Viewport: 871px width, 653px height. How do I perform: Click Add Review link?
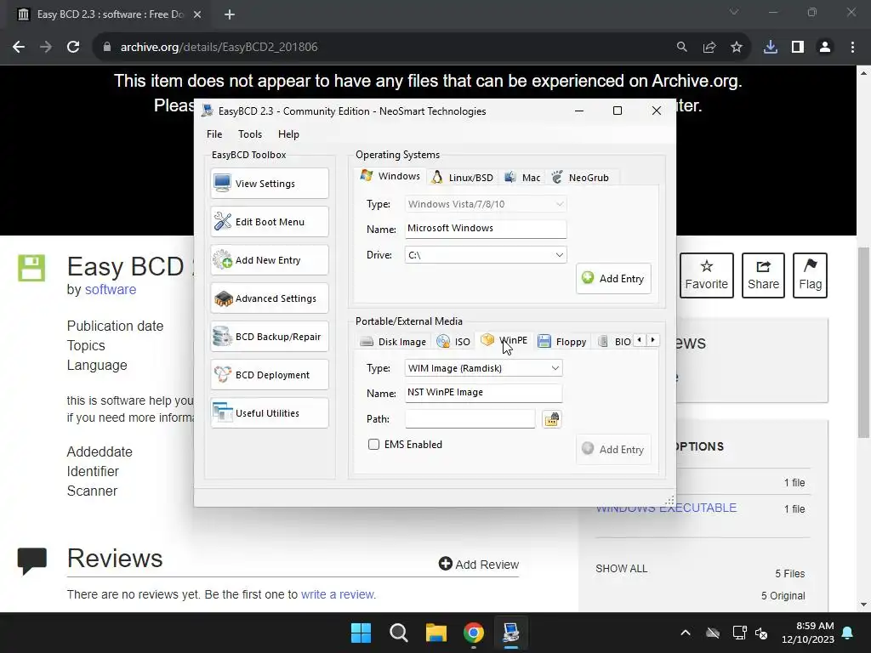[479, 565]
